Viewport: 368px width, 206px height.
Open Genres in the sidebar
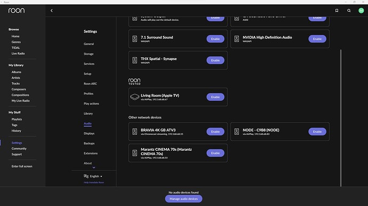tap(16, 42)
